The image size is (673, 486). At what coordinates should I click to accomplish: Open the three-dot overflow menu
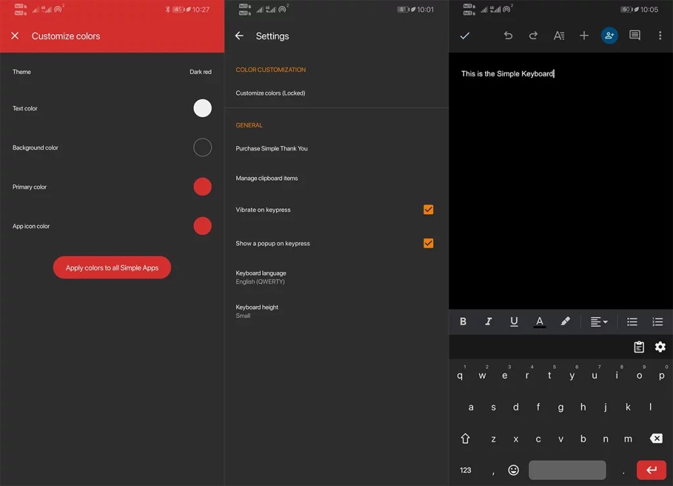coord(661,36)
